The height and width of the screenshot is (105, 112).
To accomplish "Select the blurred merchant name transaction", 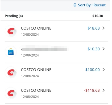I will pyautogui.click(x=44, y=49).
